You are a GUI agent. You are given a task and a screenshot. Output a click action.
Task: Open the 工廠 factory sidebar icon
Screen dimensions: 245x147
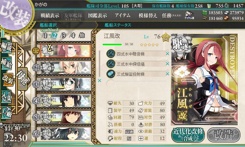pos(6,112)
